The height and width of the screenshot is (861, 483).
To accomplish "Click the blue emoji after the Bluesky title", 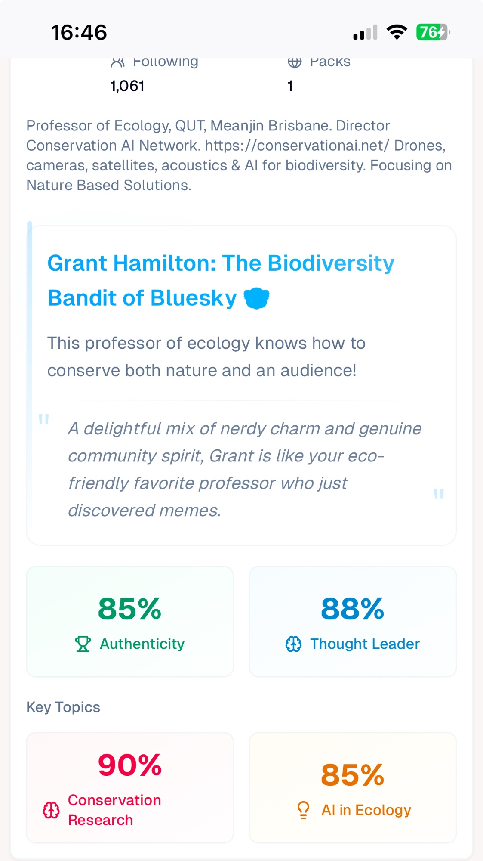I will 257,298.
